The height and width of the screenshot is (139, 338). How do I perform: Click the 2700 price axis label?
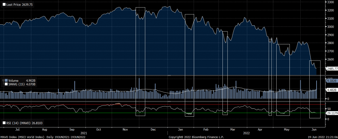(331, 52)
